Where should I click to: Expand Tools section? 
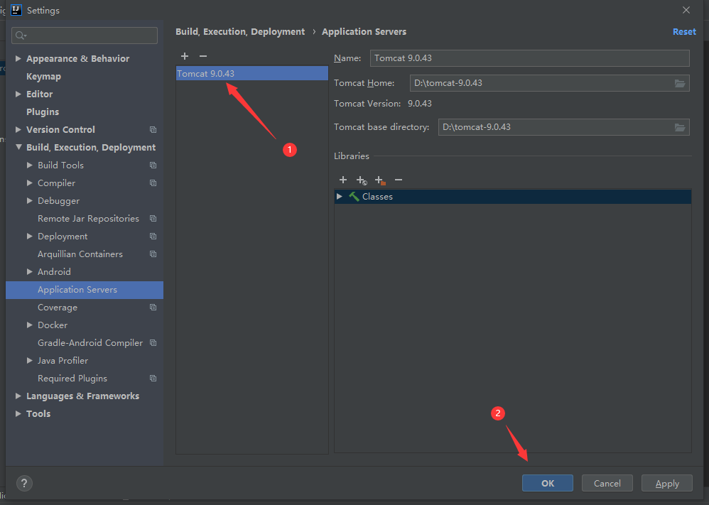click(18, 413)
